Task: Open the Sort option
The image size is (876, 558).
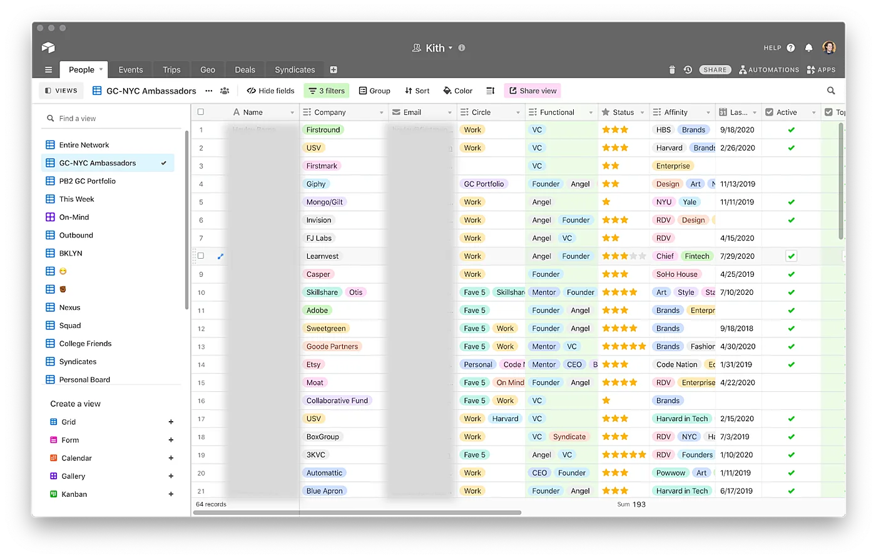Action: pos(417,91)
